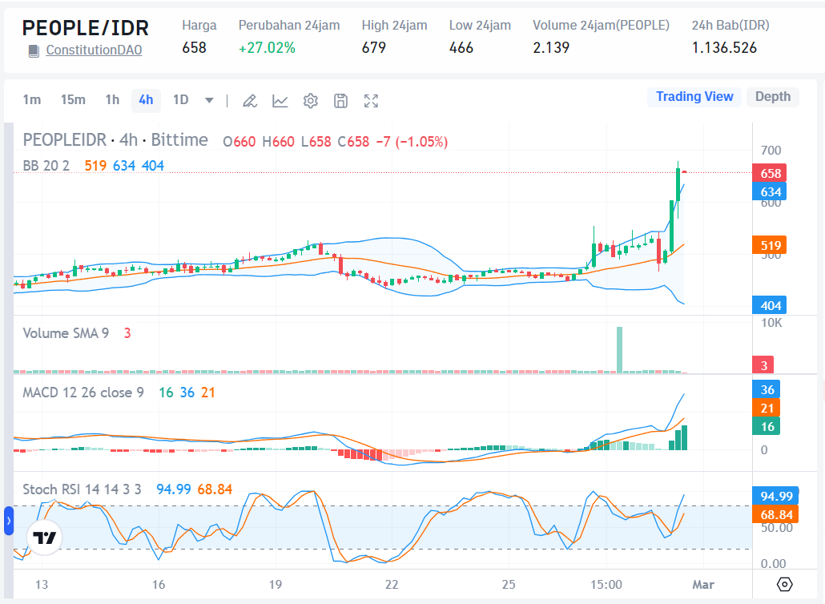This screenshot has height=604, width=825.
Task: Click the High 24jam value 679
Action: [x=373, y=48]
